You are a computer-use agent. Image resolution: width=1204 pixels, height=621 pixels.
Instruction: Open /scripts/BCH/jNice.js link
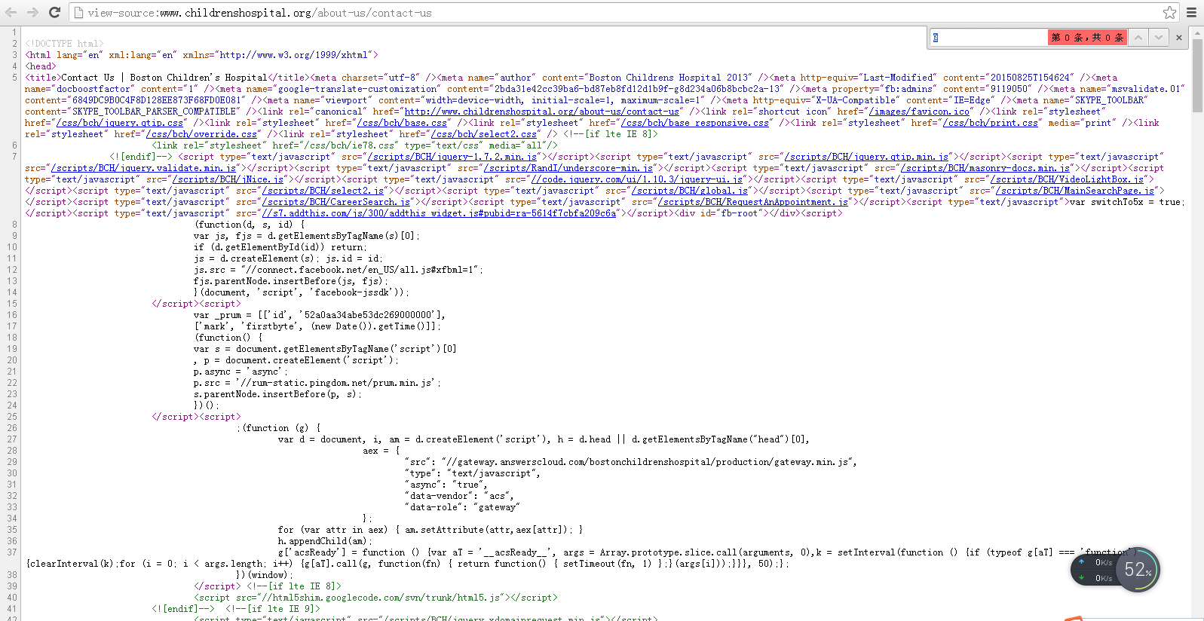coord(228,179)
